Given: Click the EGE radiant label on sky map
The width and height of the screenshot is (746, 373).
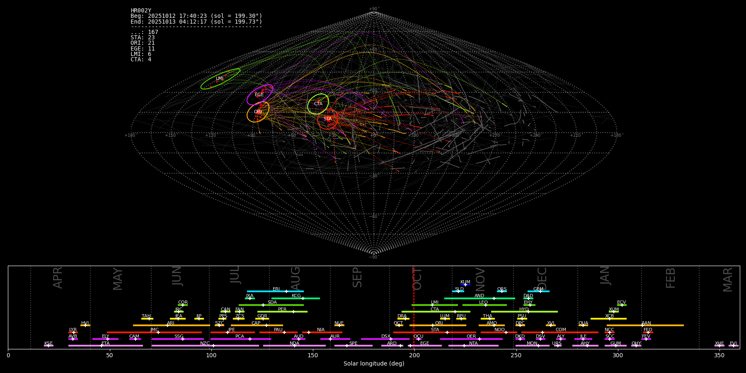Looking at the screenshot, I should pyautogui.click(x=259, y=95).
